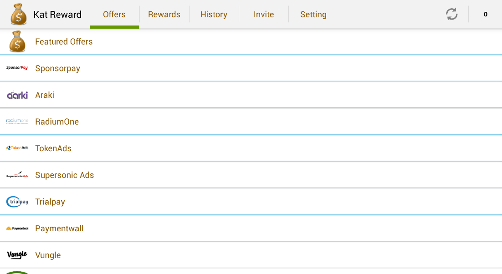Choose the RadiumOne offers entry
Image resolution: width=502 pixels, height=274 pixels.
point(251,122)
